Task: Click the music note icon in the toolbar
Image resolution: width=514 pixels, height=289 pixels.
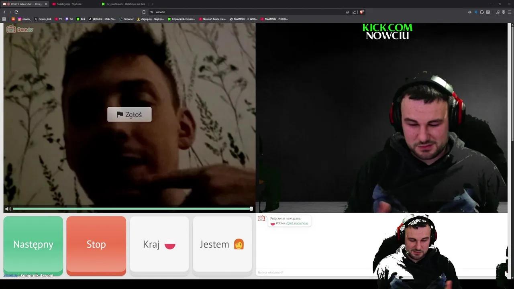Action: [498, 12]
